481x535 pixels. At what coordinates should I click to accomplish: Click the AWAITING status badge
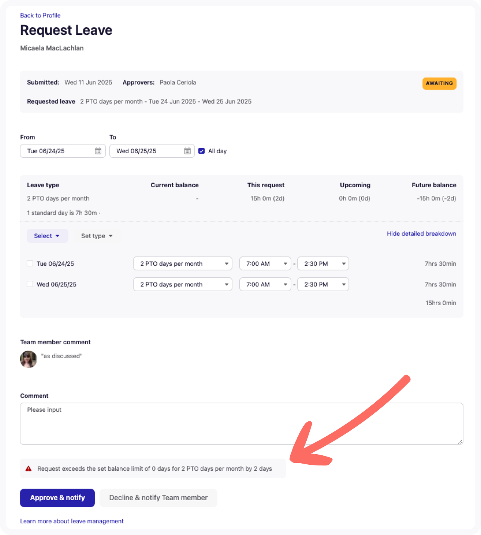(439, 83)
